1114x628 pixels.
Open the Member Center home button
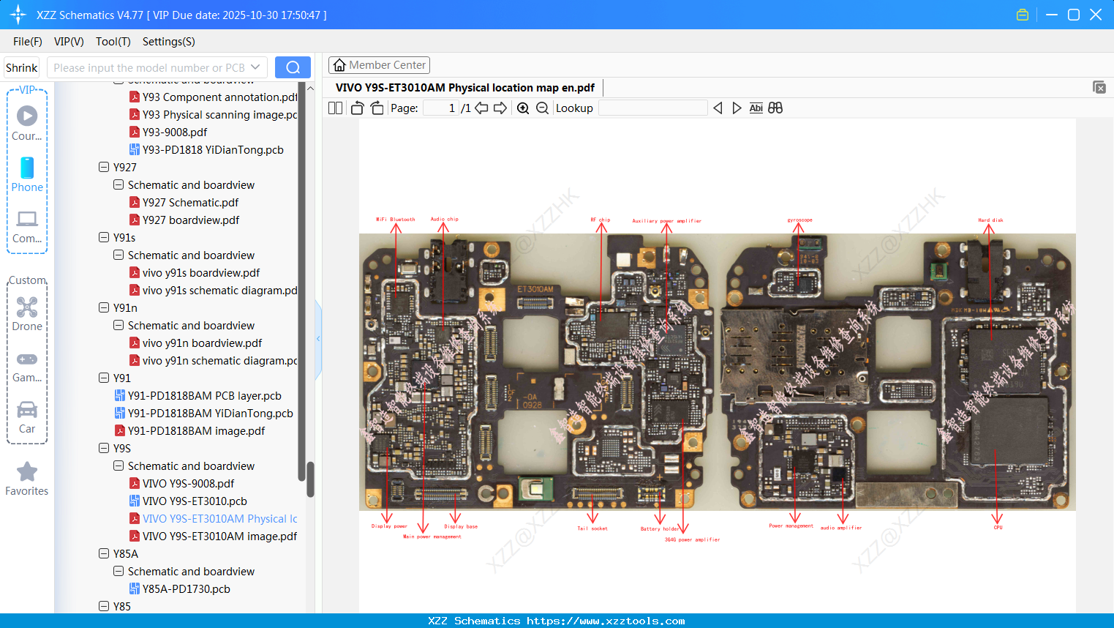(x=379, y=65)
